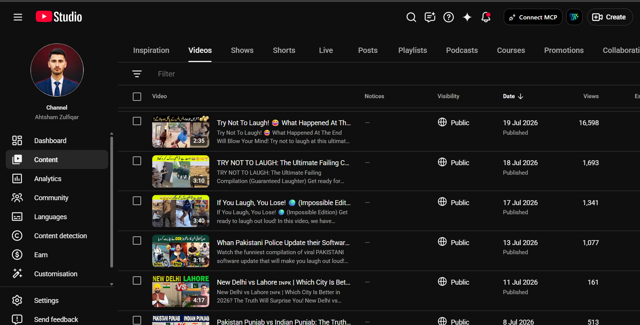This screenshot has height=325, width=640.
Task: Switch to the Shorts tab
Action: [x=284, y=50]
